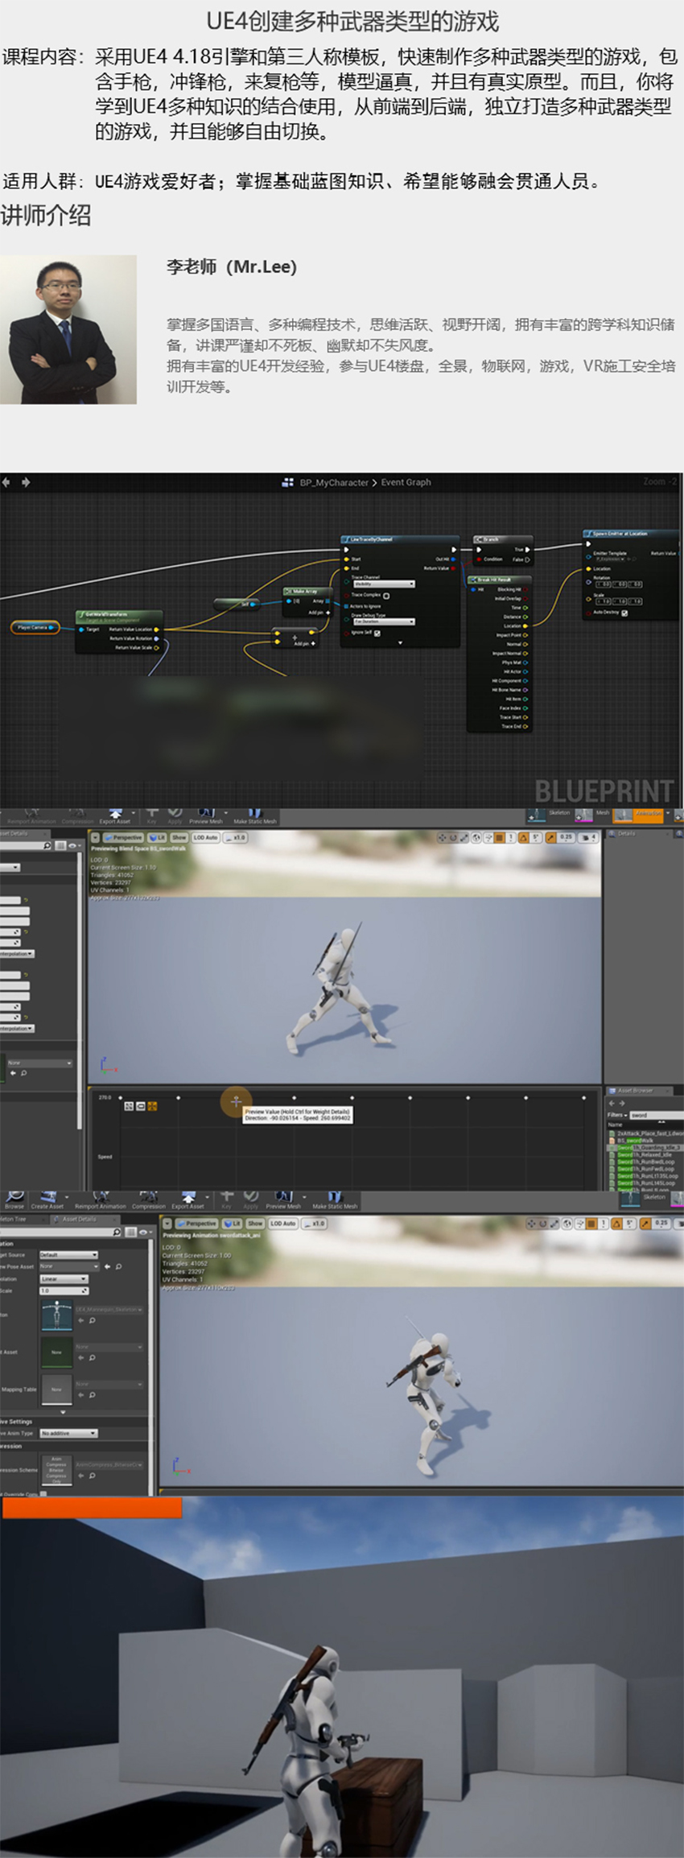Screen dimensions: 684x1858
Task: Click Create Asset in animation editor toolbar
Action: coord(47,1200)
